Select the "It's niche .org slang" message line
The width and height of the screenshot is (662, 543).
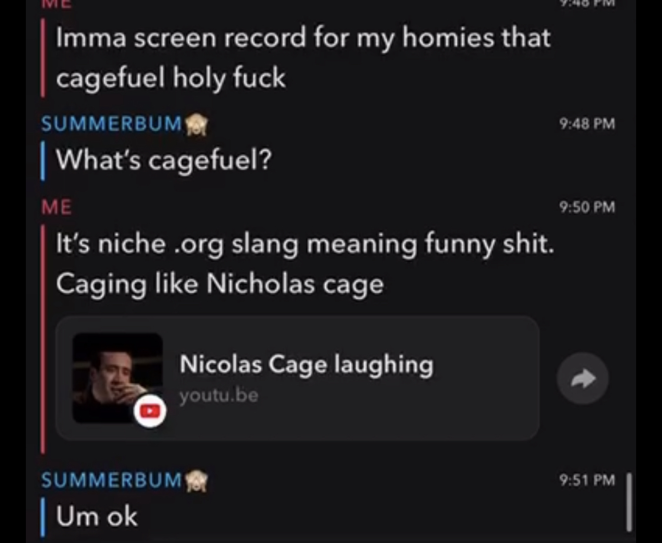point(305,244)
